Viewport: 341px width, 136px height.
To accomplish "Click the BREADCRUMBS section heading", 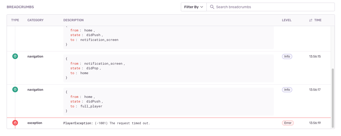I will click(x=20, y=7).
